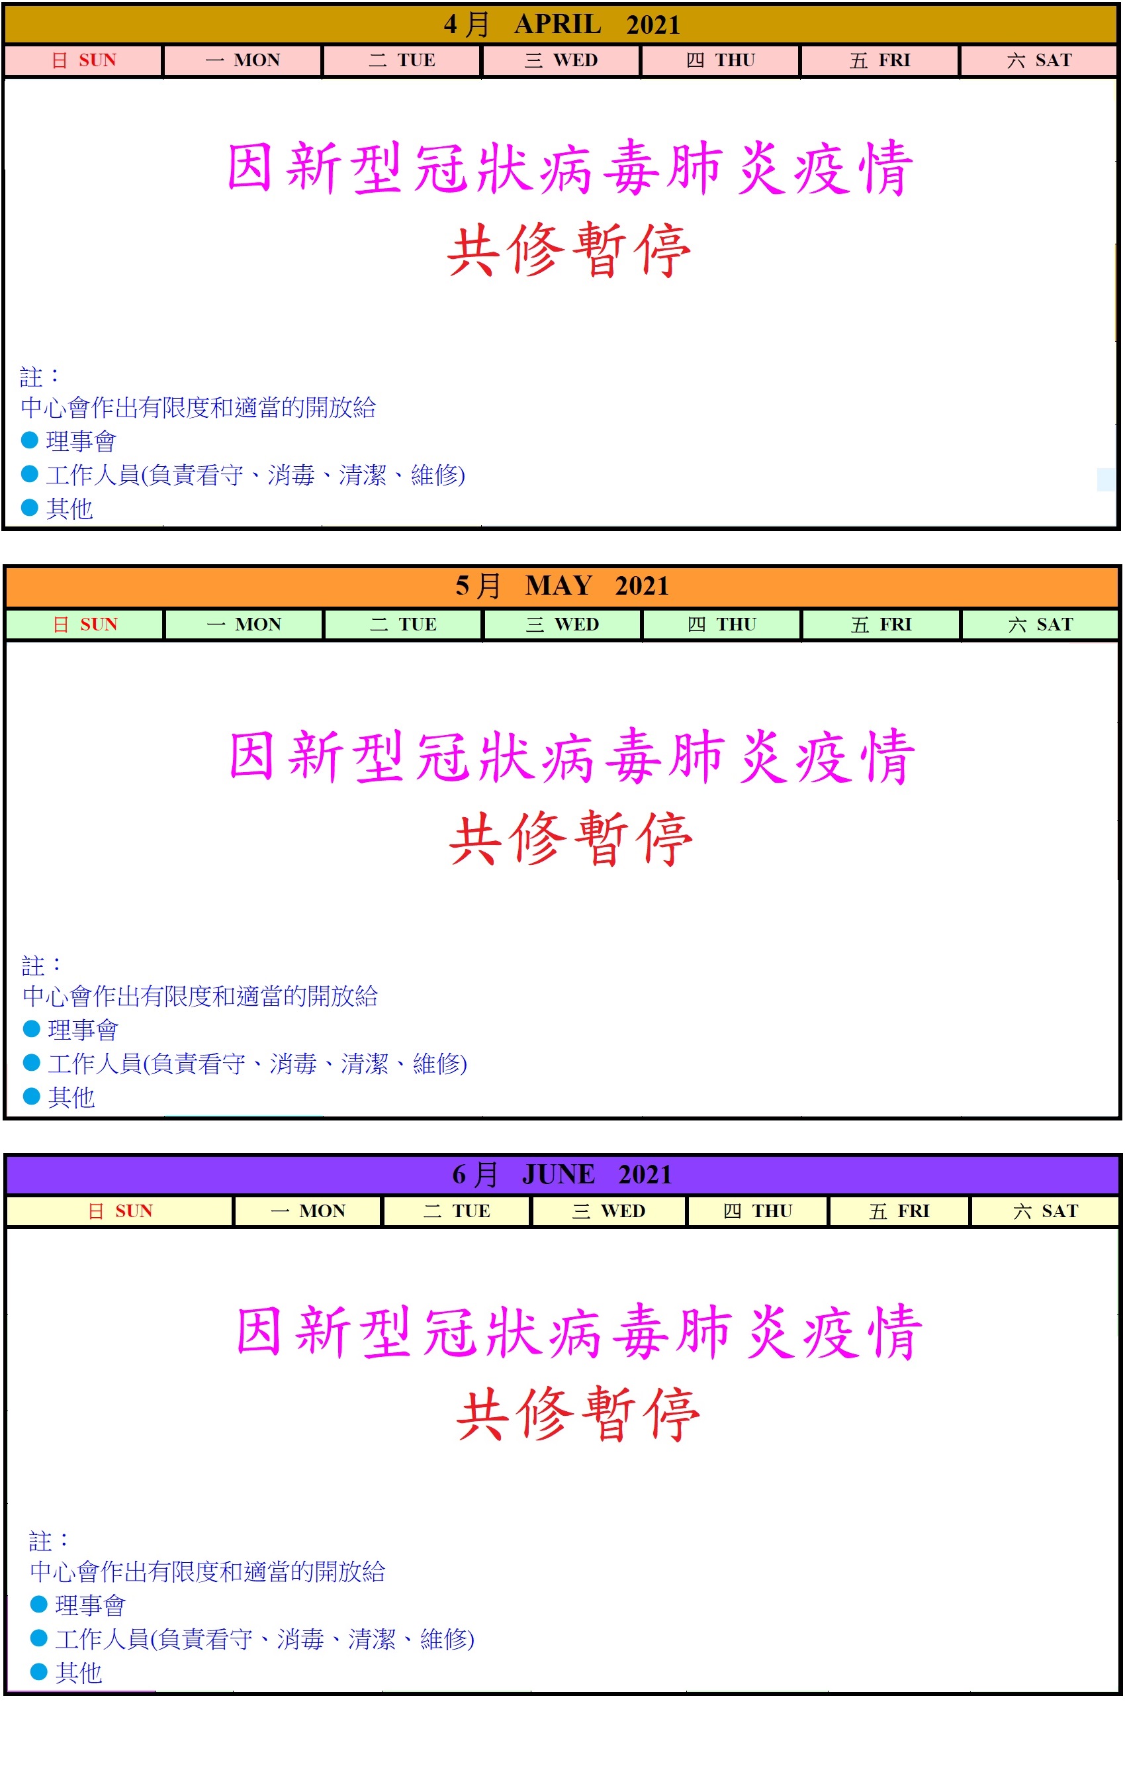Image resolution: width=1125 pixels, height=1788 pixels.
Task: Click the red 共修暫停 text in June
Action: tap(578, 1415)
